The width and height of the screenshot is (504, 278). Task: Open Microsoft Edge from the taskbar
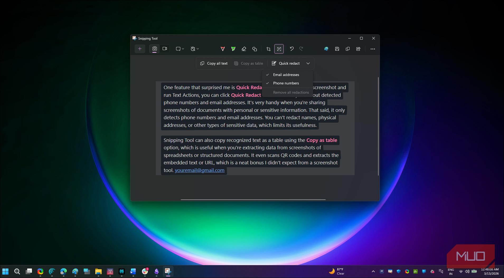63,271
